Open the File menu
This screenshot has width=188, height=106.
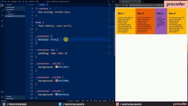coord(5,1)
